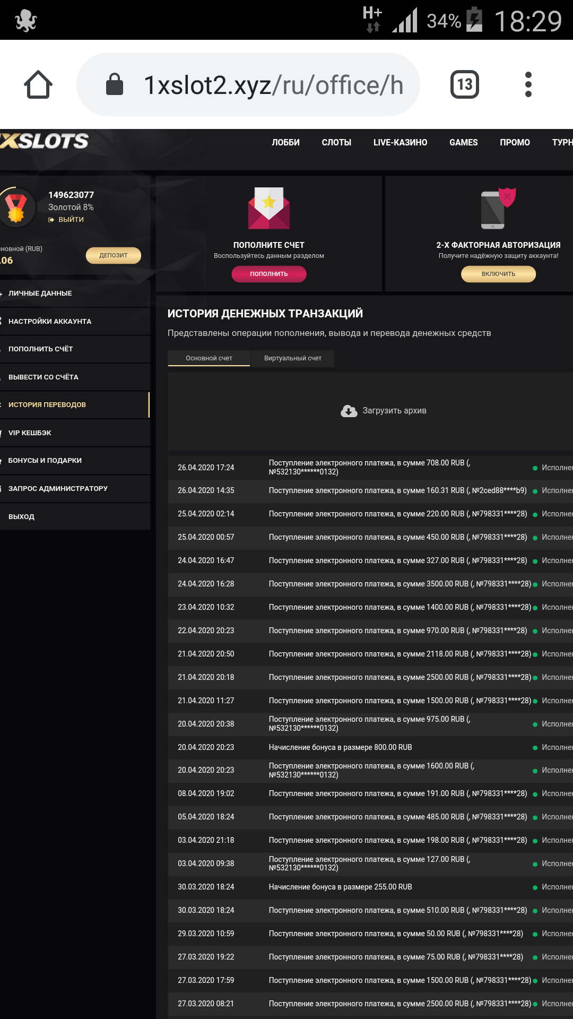Viewport: 573px width, 1019px height.
Task: Click the cloud download archive icon
Action: pyautogui.click(x=349, y=411)
